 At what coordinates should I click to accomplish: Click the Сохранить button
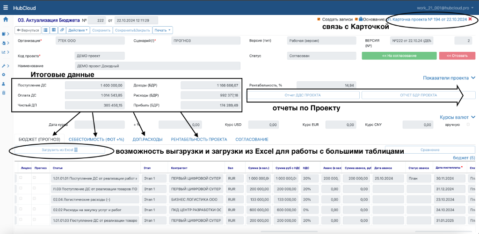point(101,30)
